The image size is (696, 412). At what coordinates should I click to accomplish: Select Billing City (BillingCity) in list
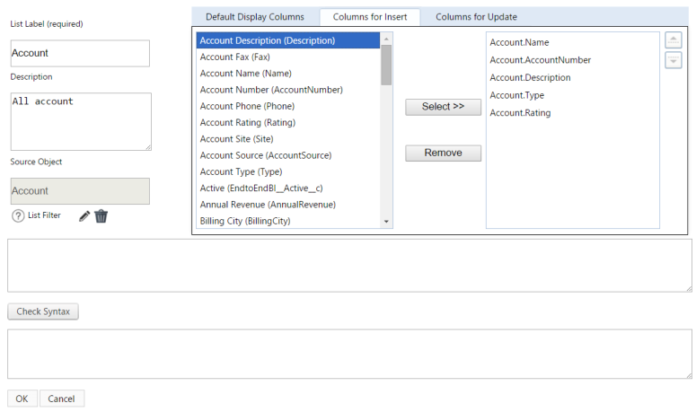tap(288, 221)
